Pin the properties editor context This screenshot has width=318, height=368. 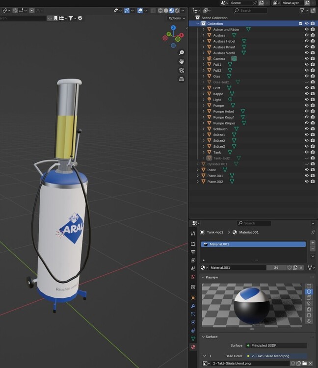click(x=313, y=232)
